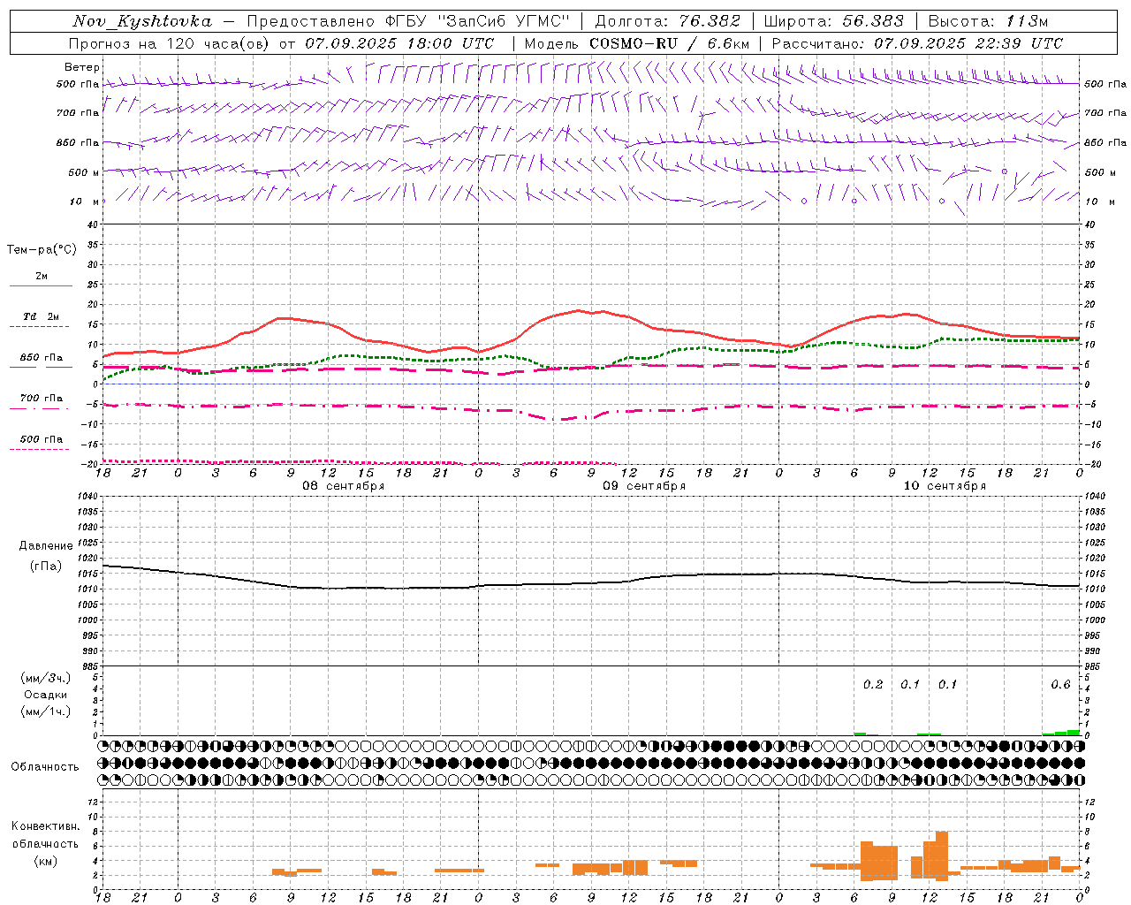Click the (мм/3ч.) precipitation unit label
Image resolution: width=1131 pixels, height=905 pixels.
pyautogui.click(x=46, y=678)
